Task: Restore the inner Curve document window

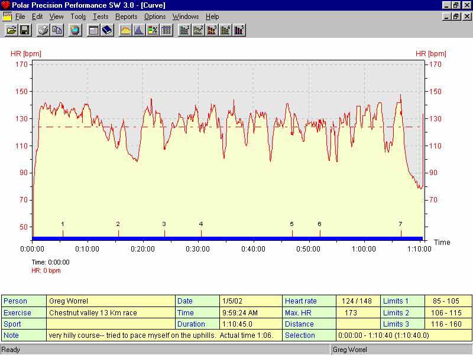Action: (x=455, y=17)
